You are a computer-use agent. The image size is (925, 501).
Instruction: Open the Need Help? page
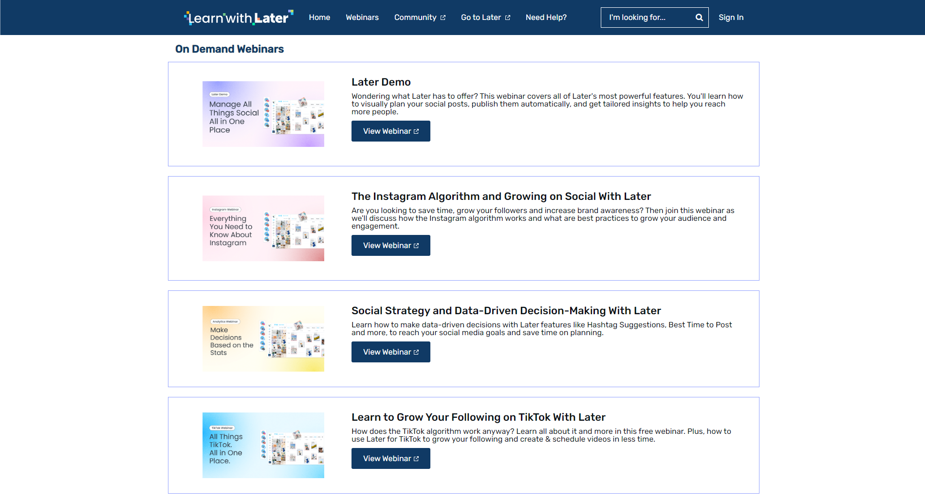click(x=546, y=18)
